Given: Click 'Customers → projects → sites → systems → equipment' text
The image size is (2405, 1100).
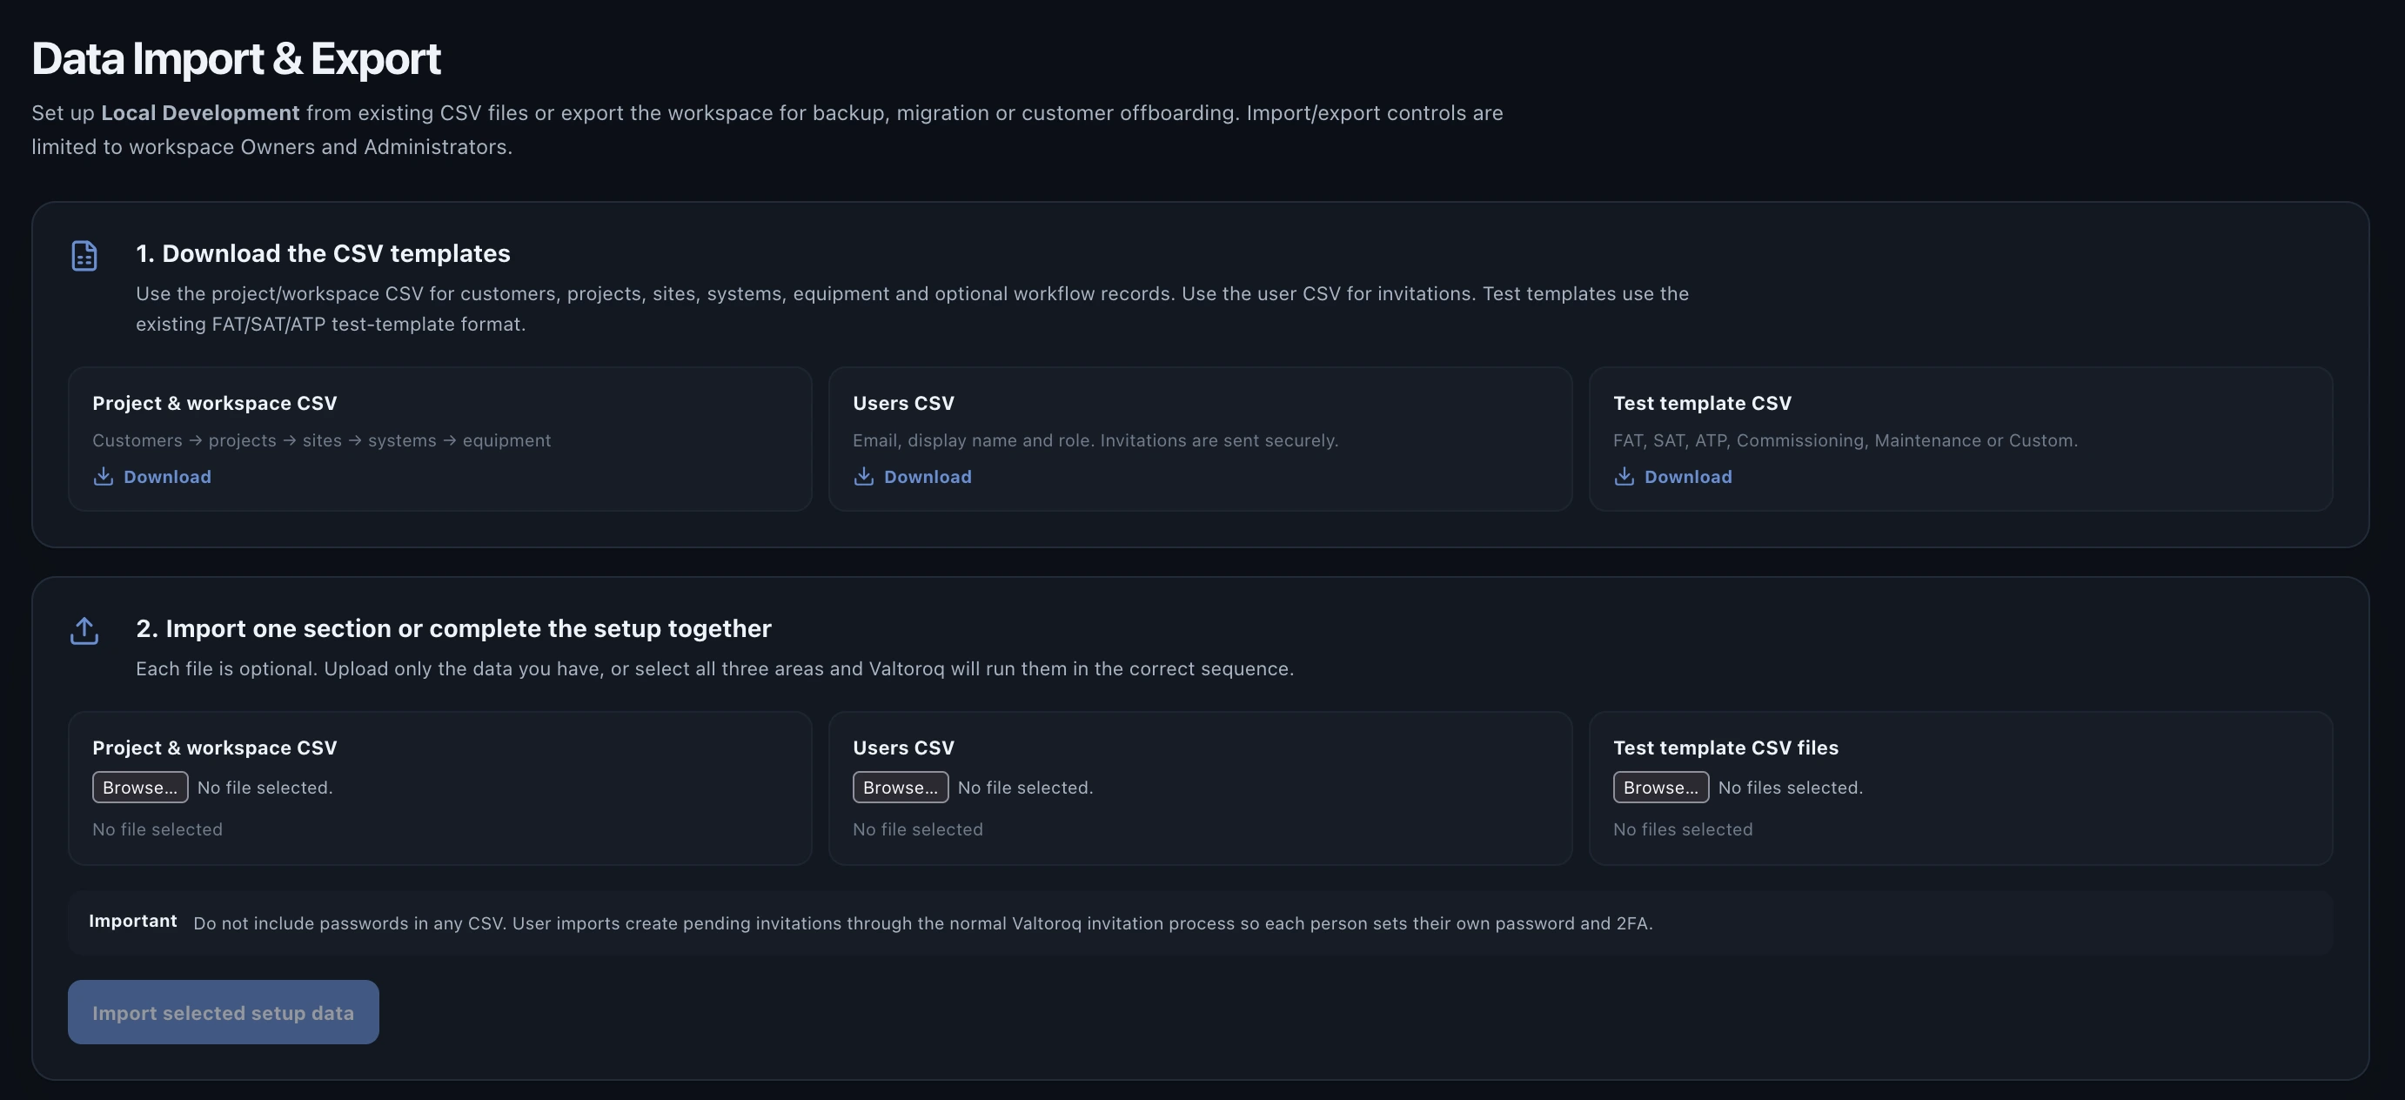Looking at the screenshot, I should point(322,439).
